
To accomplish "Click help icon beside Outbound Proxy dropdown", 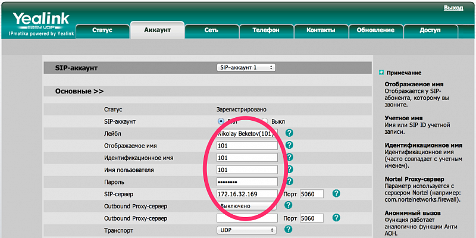I will pyautogui.click(x=289, y=205).
